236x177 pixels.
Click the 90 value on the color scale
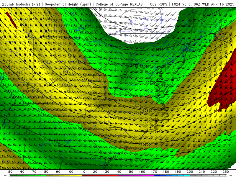[x=58, y=172]
